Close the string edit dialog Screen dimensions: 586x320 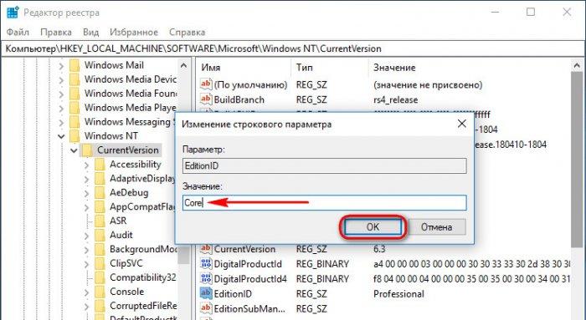[x=462, y=124]
